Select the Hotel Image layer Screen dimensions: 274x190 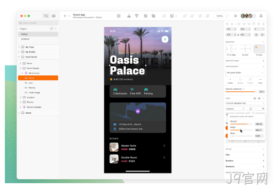38,92
